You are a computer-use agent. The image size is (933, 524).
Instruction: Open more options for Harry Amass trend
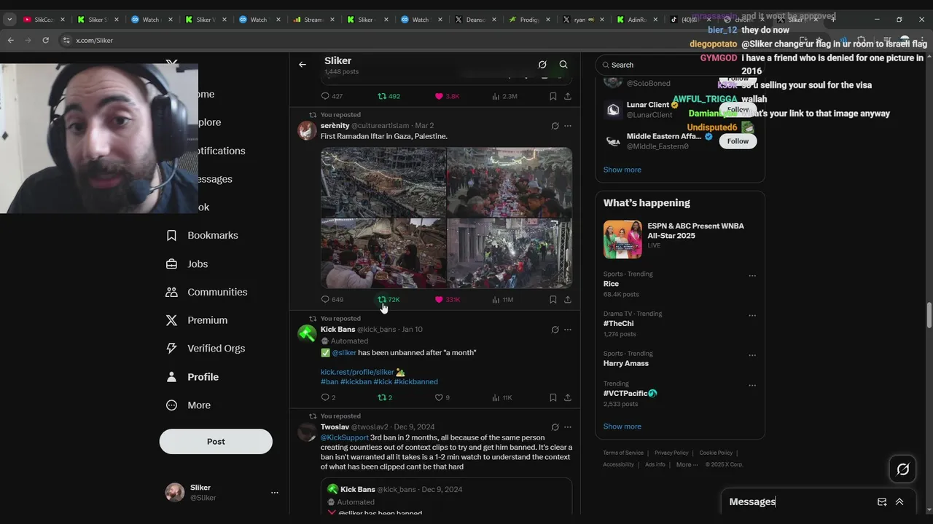(x=752, y=356)
